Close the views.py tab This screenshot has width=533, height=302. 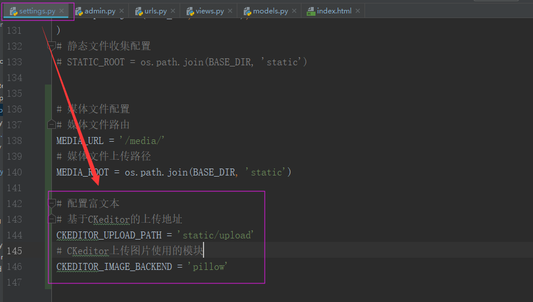tap(230, 11)
